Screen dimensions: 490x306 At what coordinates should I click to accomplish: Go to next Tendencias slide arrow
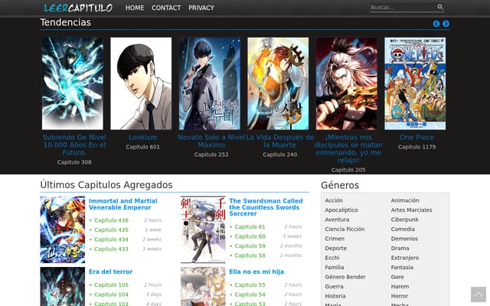[x=446, y=24]
